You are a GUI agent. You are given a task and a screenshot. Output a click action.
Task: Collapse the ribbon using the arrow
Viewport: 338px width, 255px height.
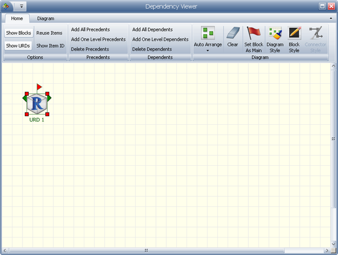[332, 18]
